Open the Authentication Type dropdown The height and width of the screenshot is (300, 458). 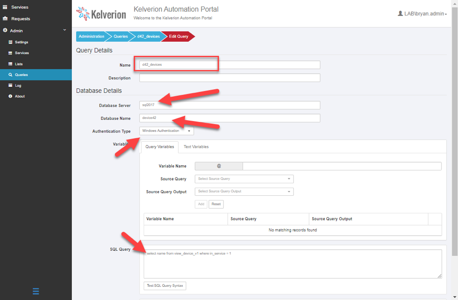coord(166,131)
